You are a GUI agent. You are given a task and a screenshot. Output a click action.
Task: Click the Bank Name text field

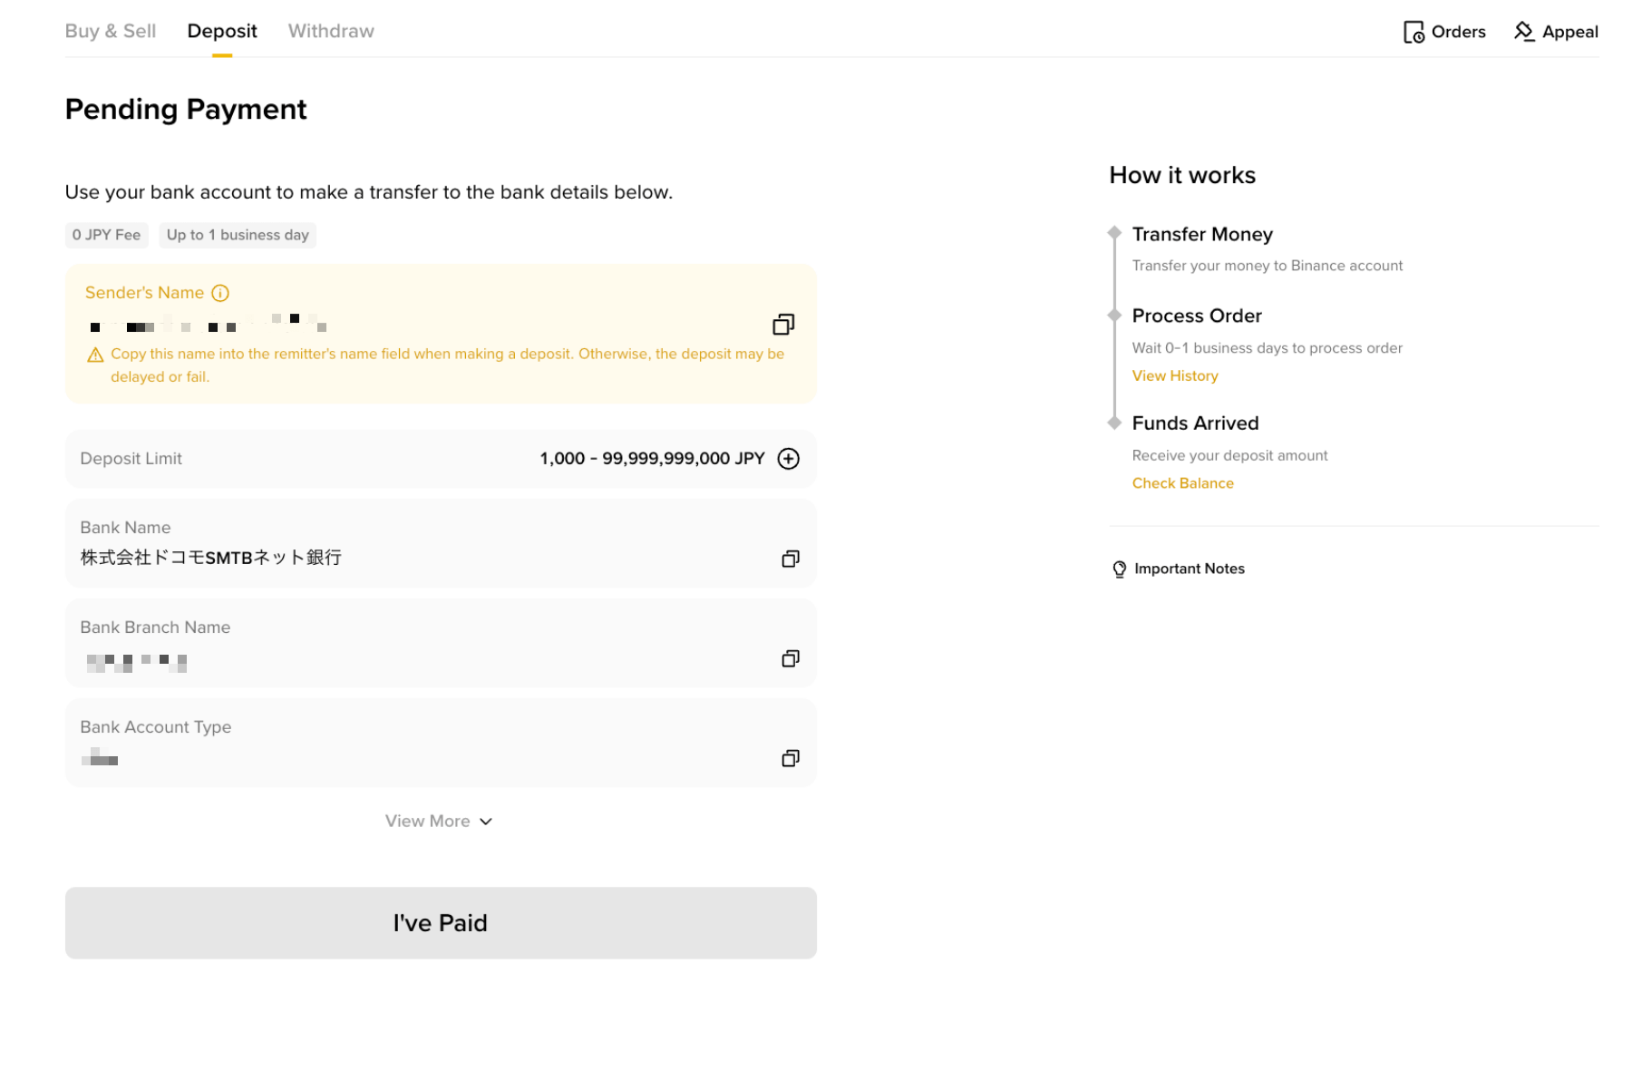pos(441,544)
